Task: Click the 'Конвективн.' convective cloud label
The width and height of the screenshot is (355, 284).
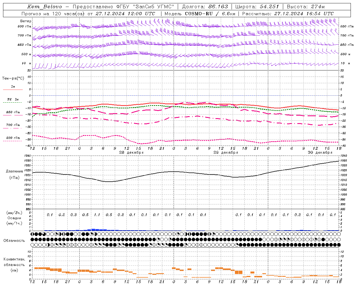Action: pos(14,259)
